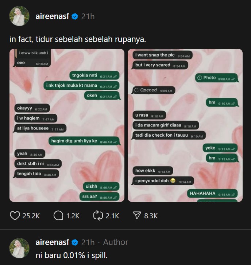Open right chat screenshot image

point(185,125)
